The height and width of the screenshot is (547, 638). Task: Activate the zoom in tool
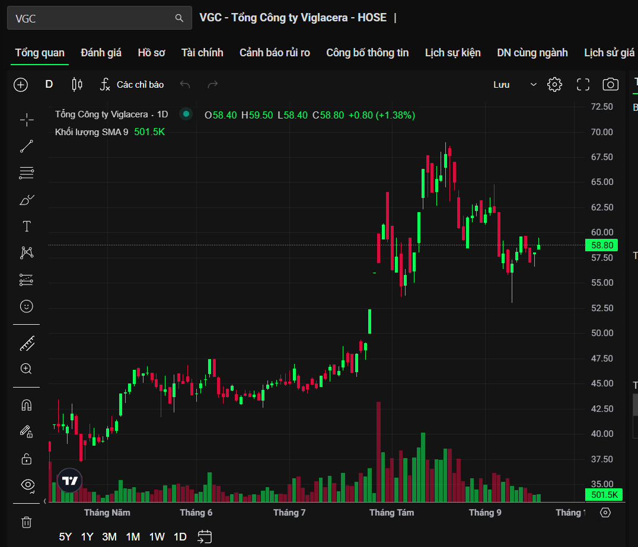(26, 369)
